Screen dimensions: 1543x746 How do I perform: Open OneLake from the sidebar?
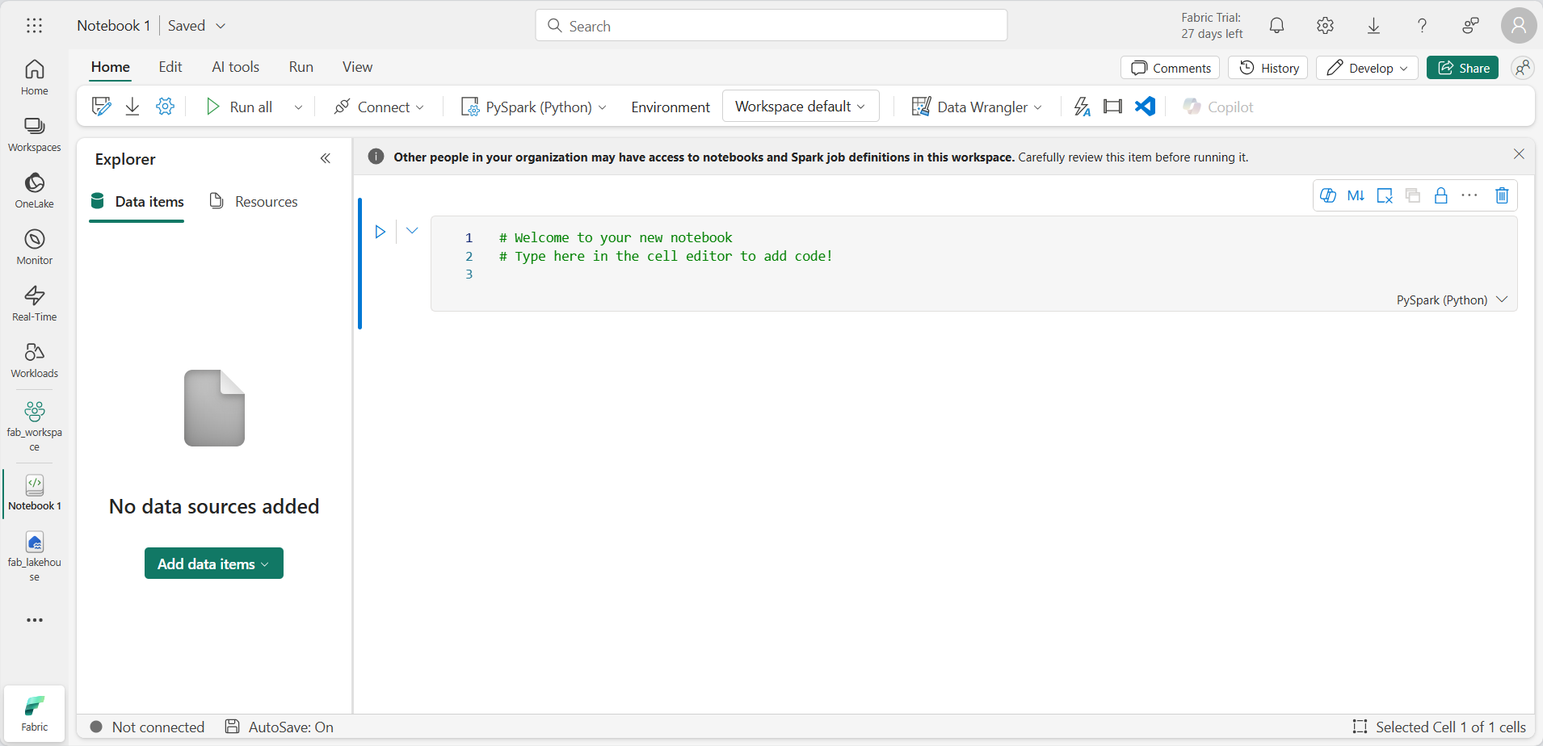(34, 191)
